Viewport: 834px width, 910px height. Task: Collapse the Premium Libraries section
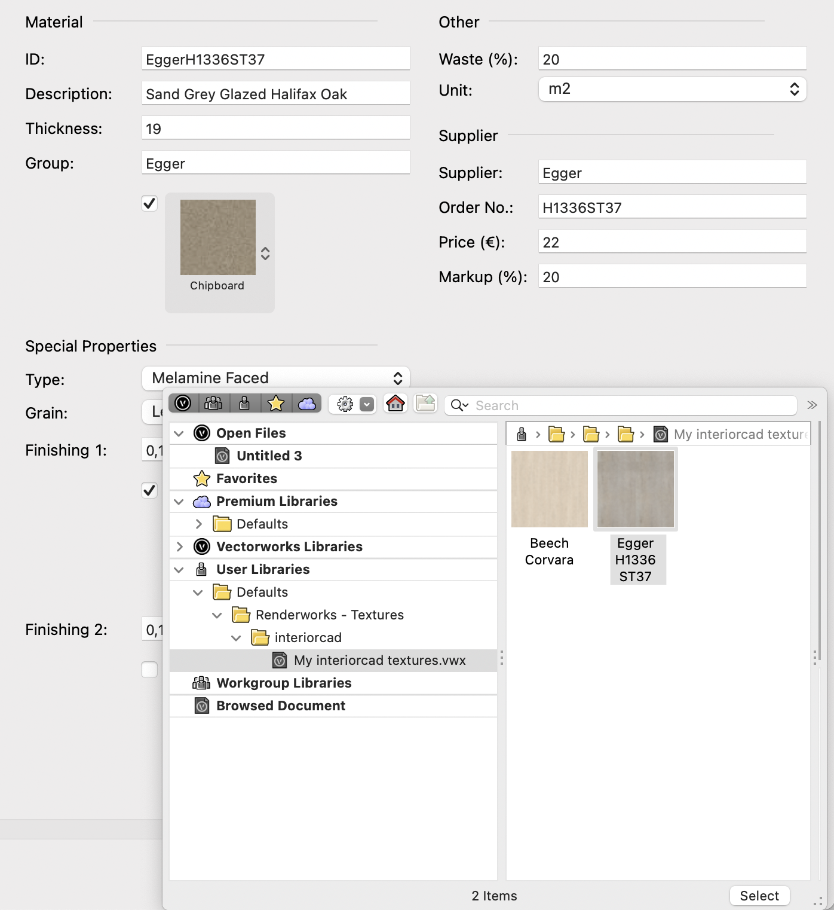(179, 502)
